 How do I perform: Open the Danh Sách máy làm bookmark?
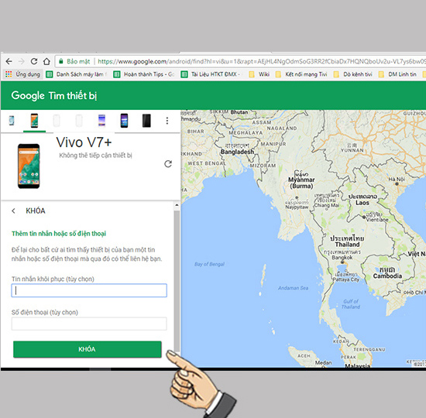point(77,74)
